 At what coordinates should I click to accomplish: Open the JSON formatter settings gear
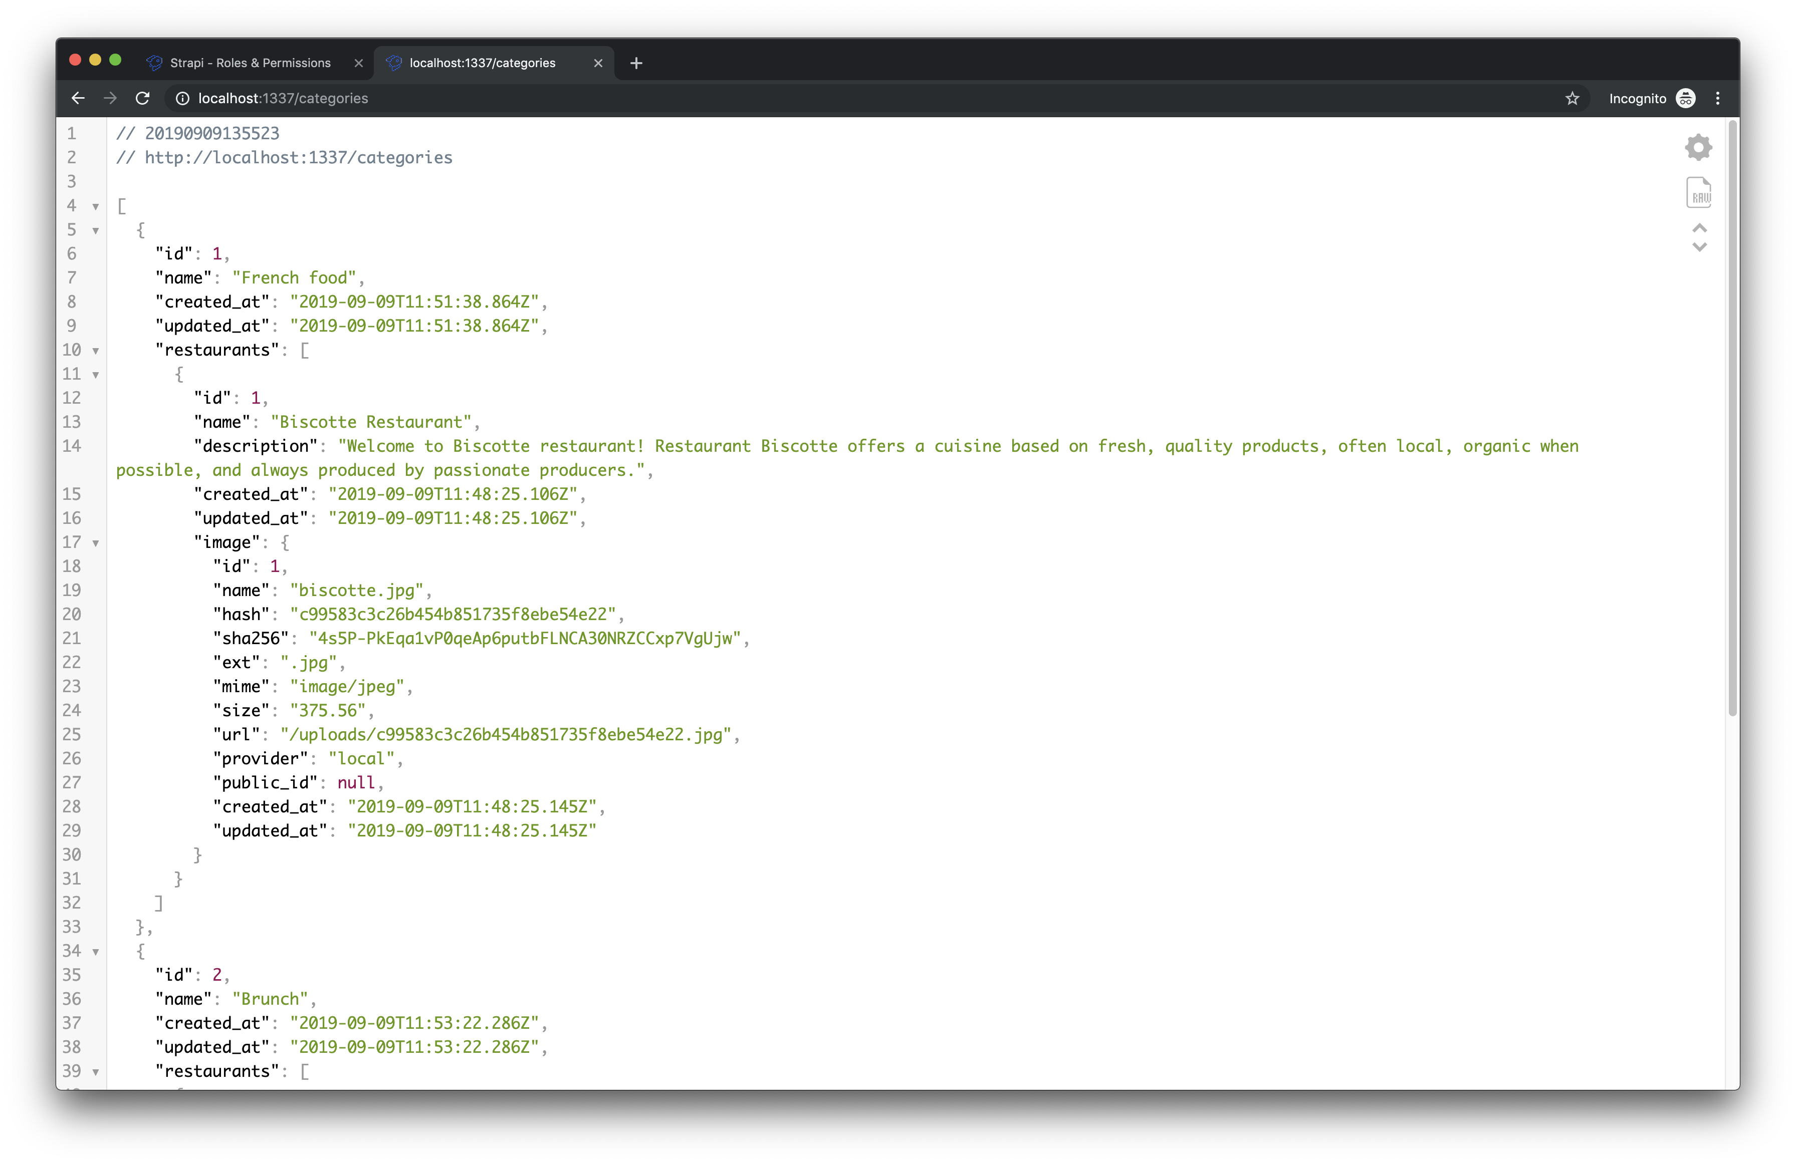[x=1698, y=147]
